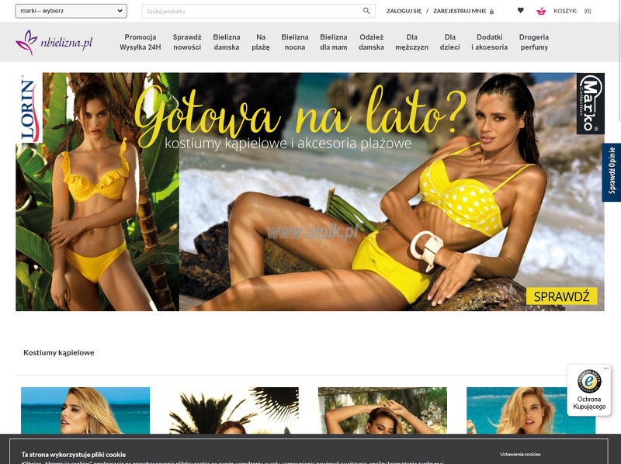Click the padlock icon beside register
This screenshot has height=464, width=621.
[491, 12]
